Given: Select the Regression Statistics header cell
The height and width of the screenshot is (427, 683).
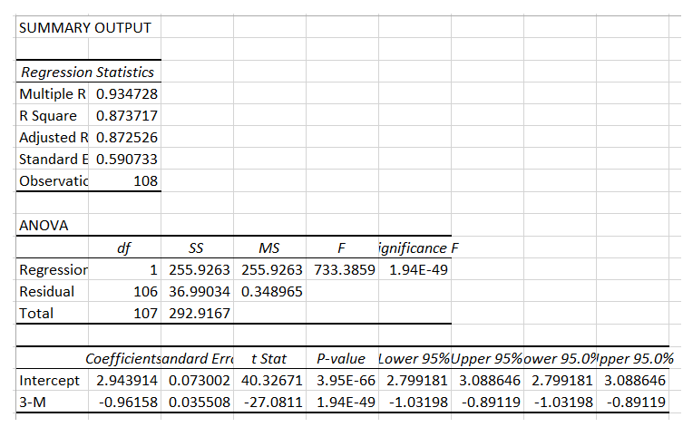Looking at the screenshot, I should 87,72.
